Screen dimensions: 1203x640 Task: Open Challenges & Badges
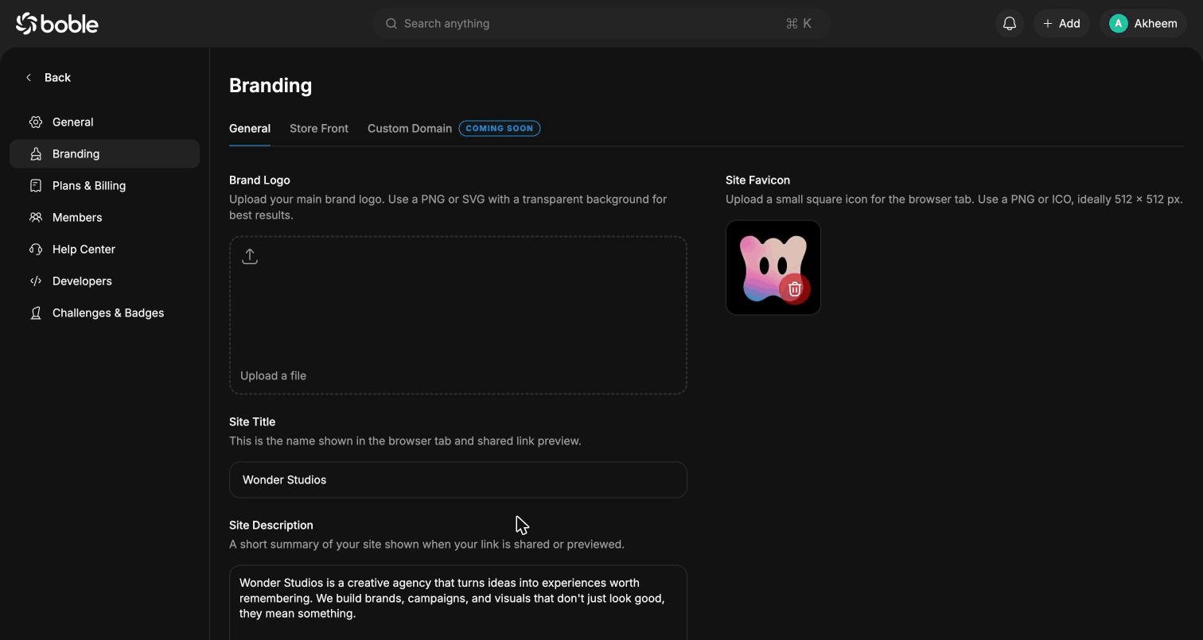coord(104,312)
